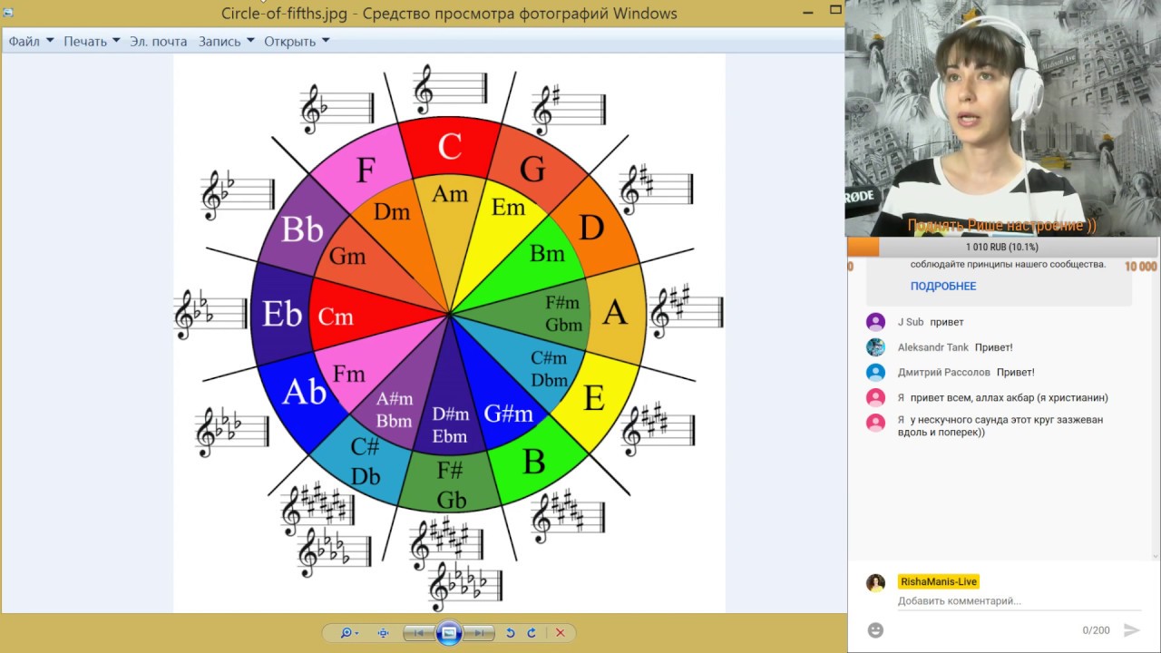Click the D#m Ebm inner segment
The width and height of the screenshot is (1161, 653).
(x=450, y=426)
